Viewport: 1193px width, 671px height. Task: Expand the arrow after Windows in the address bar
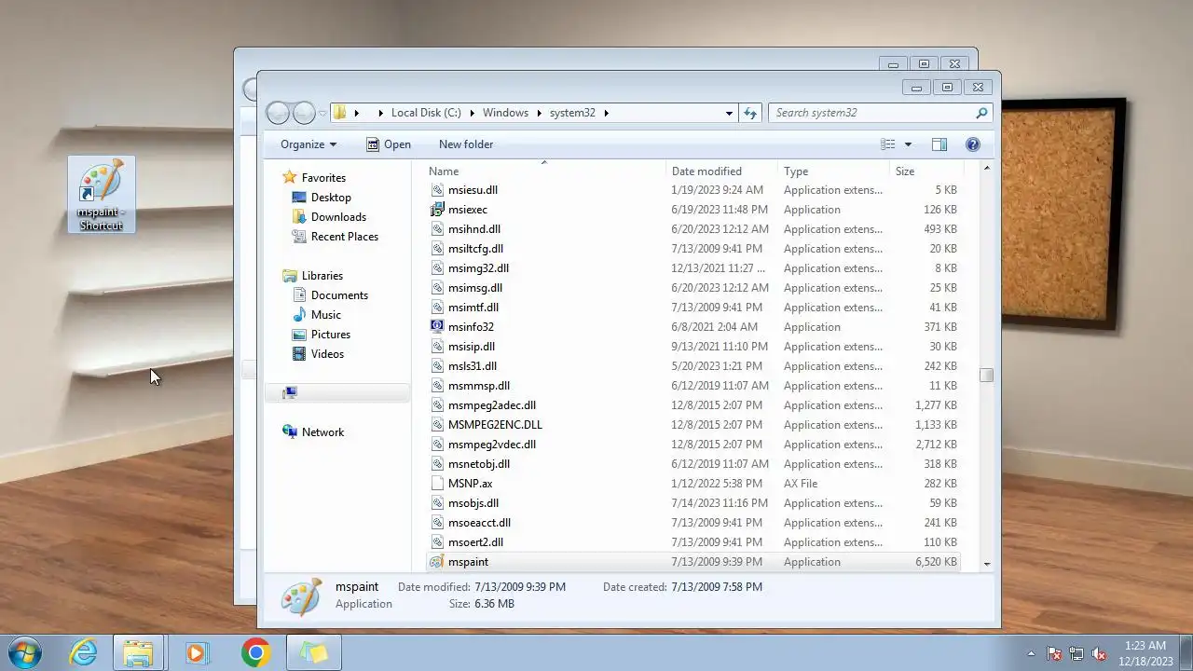pyautogui.click(x=540, y=113)
